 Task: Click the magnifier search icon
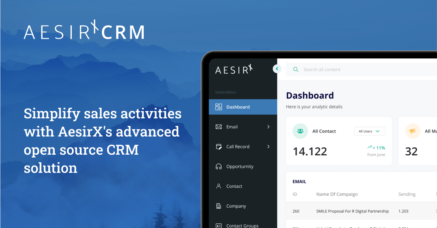point(296,69)
